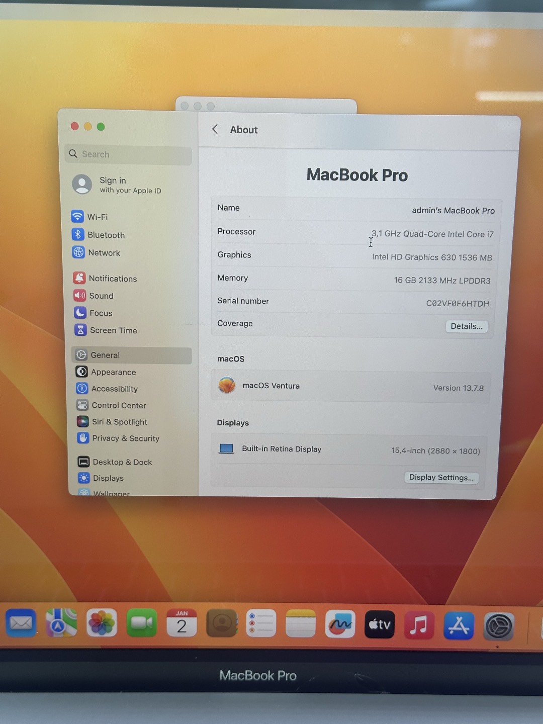
Task: Click into the Search field
Action: pos(128,154)
